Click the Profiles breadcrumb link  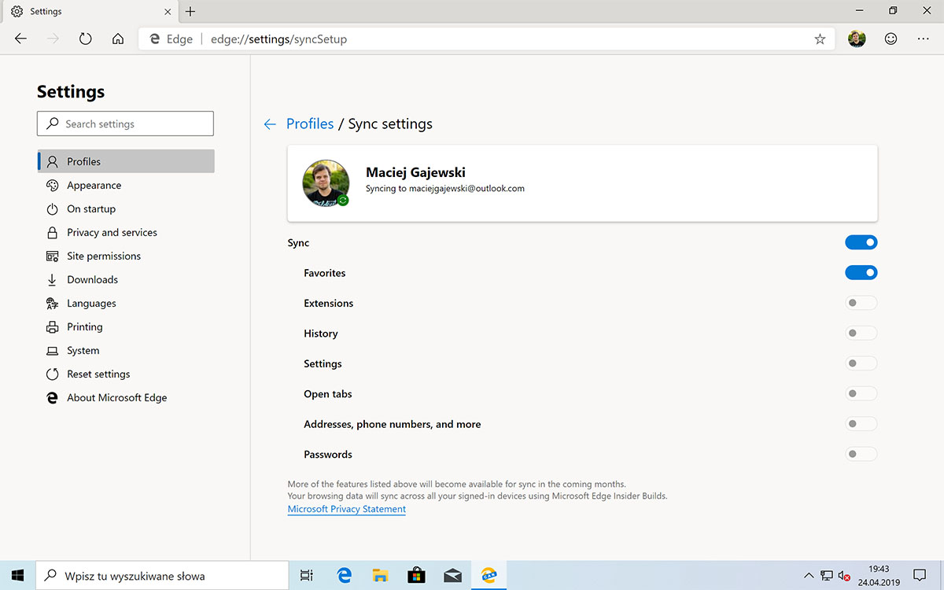point(310,124)
